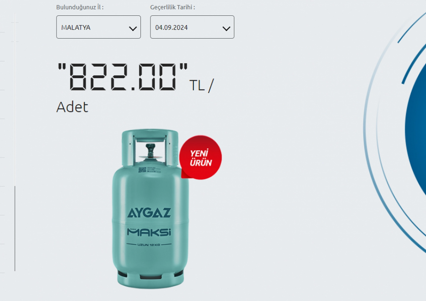
Task: Click the UZUN 12 KG label on the cylinder
Action: 149,245
